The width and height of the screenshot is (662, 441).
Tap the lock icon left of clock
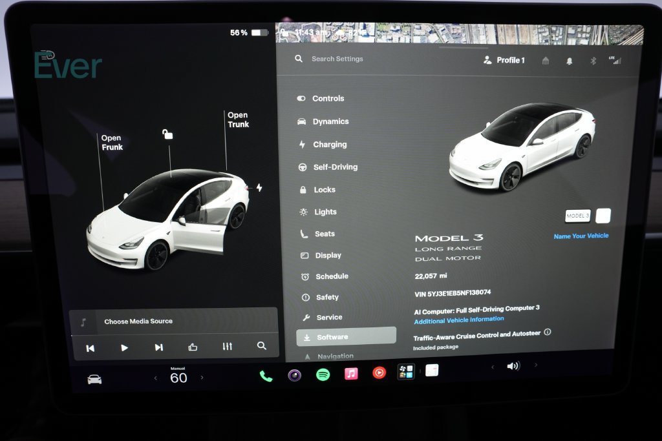tap(285, 32)
